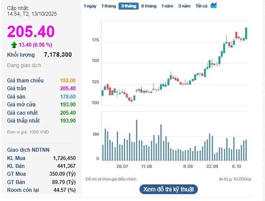265x201 pixels.
Task: Open the 3 năm time range
Action: [x=184, y=6]
